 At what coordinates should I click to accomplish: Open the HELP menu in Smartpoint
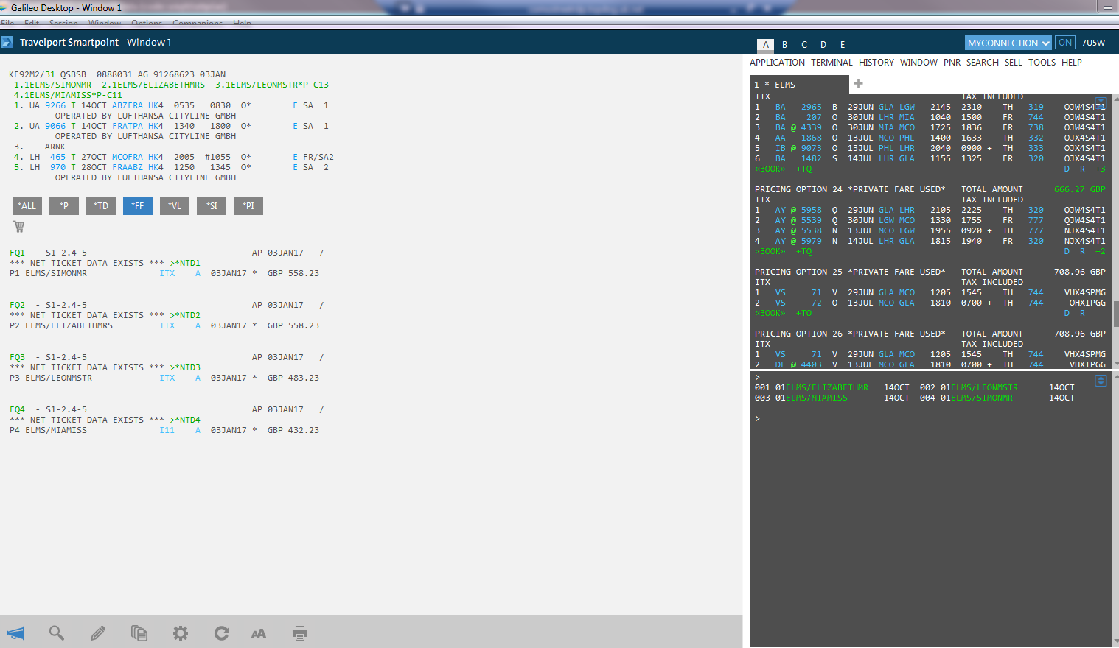tap(1072, 63)
